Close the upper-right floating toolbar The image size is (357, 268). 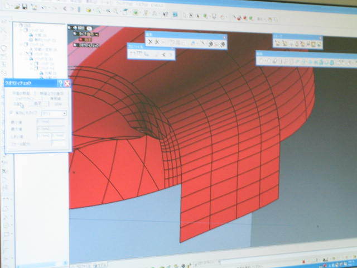(321, 39)
